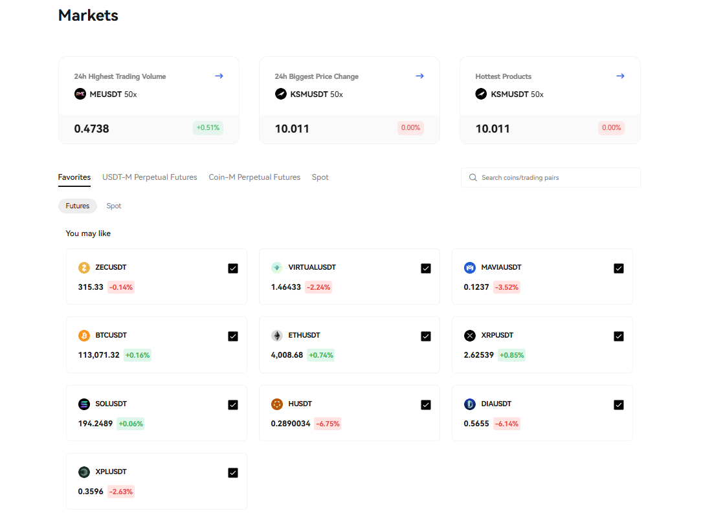The width and height of the screenshot is (723, 522).
Task: Click the ZECUSDT Zcash coin icon
Action: [83, 267]
